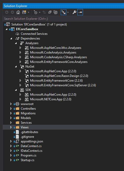Viewport: 124px width, 171px height.
Task: Select appsettings.json in the tree
Action: click(x=32, y=141)
